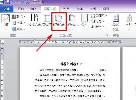Click the first line indent marker on ruler
This screenshot has width=136, height=100.
tap(35, 41)
